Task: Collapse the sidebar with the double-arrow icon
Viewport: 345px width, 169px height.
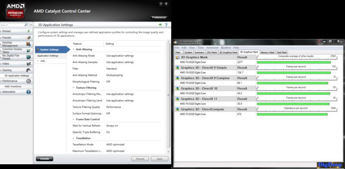Action: (x=31, y=25)
